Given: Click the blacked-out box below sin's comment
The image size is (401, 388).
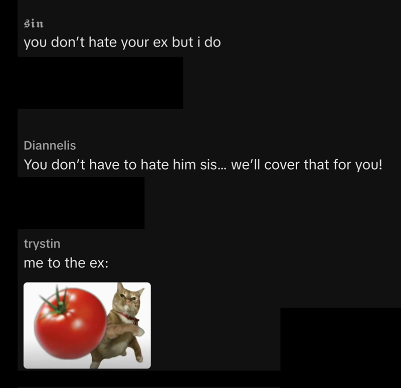Looking at the screenshot, I should [x=100, y=83].
